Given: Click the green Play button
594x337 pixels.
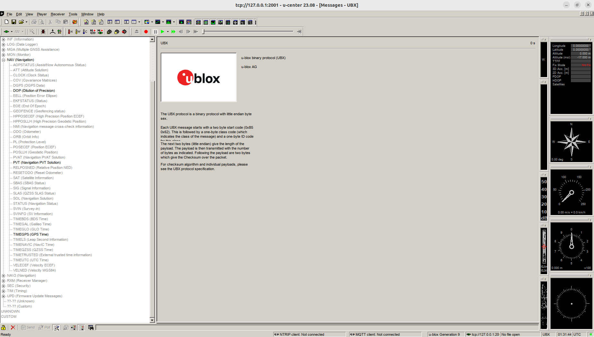Looking at the screenshot, I should 163,31.
